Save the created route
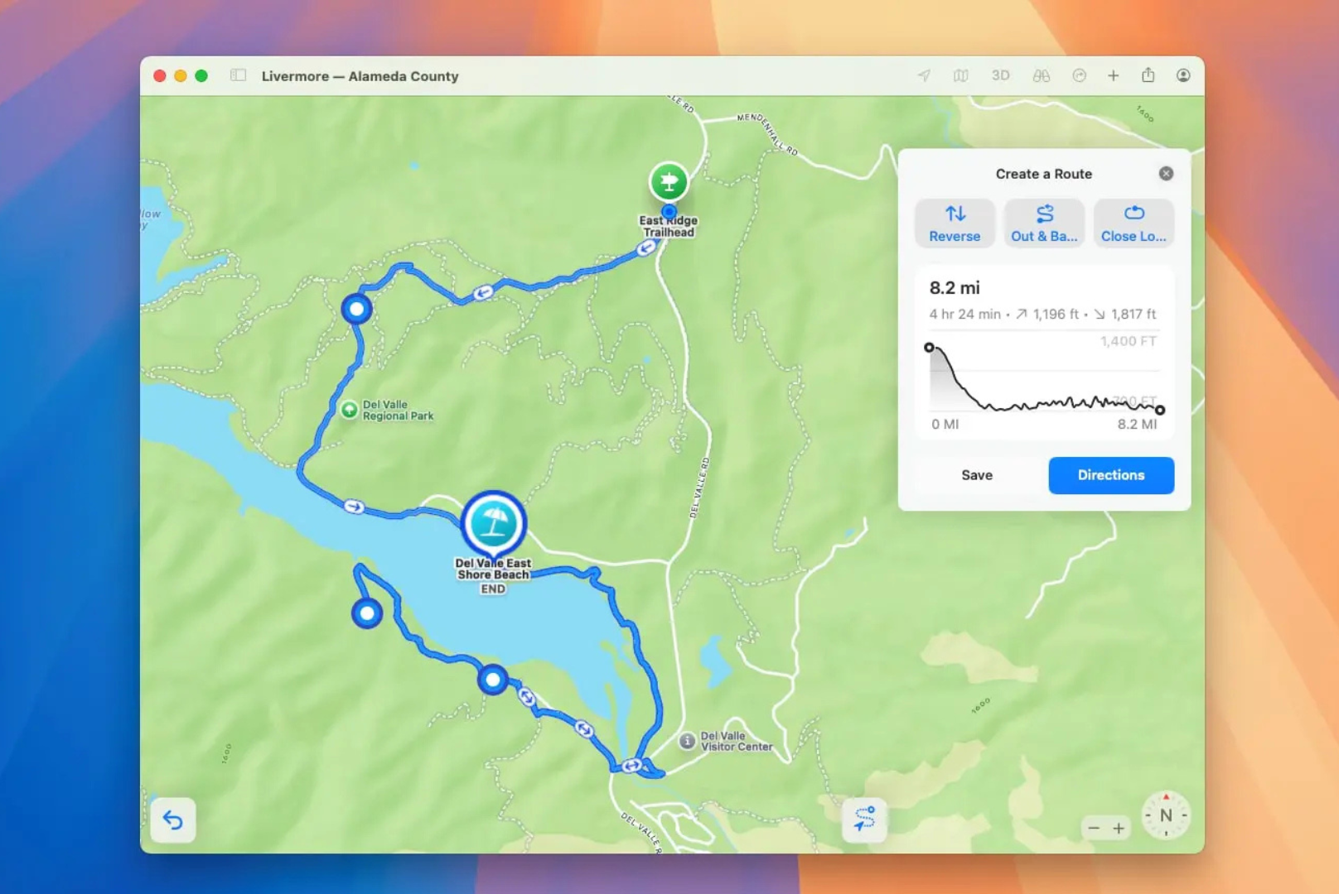This screenshot has height=894, width=1339. click(x=977, y=475)
